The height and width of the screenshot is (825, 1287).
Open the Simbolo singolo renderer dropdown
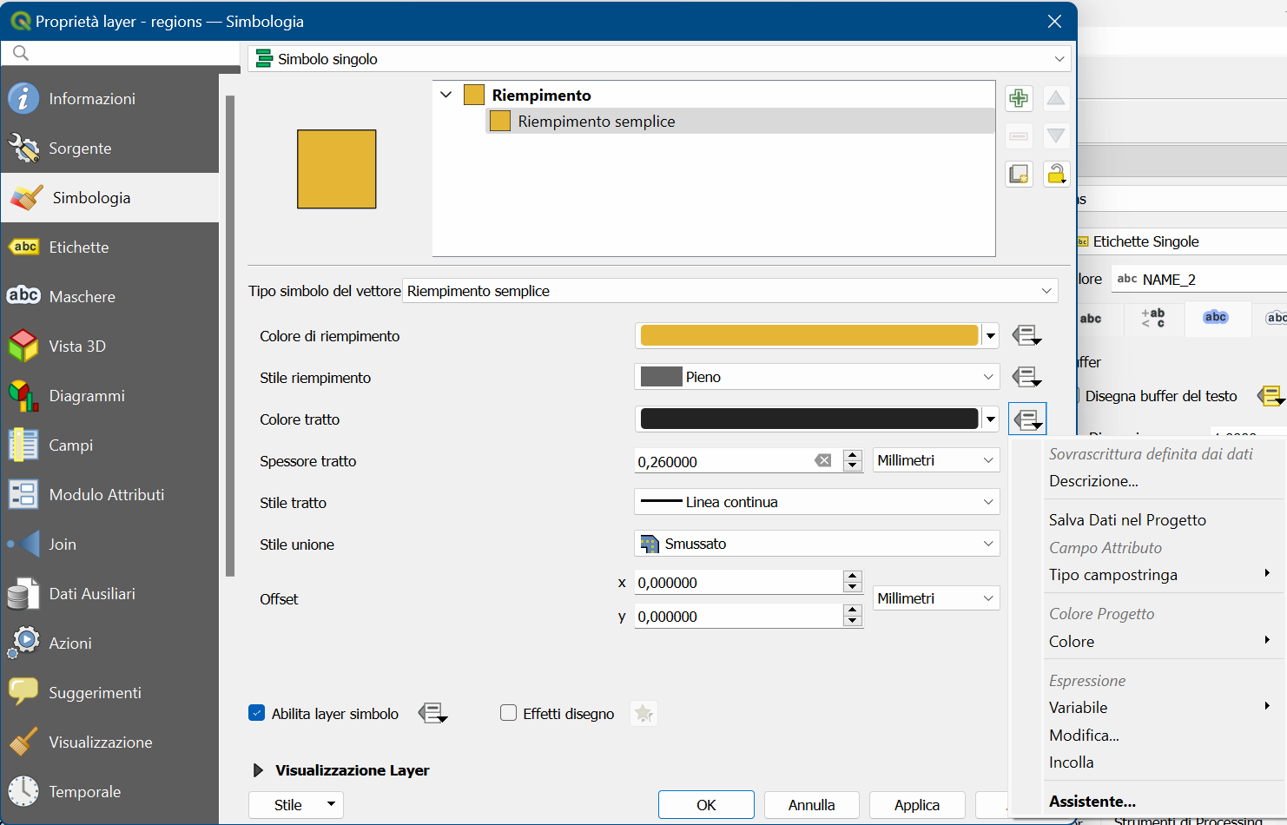click(x=659, y=59)
